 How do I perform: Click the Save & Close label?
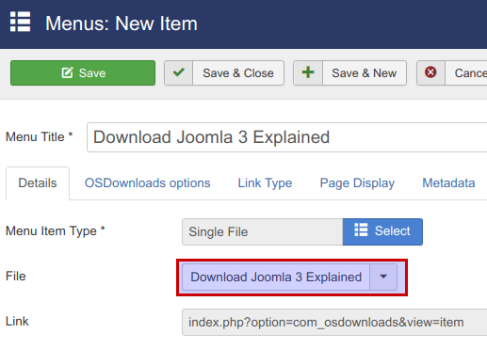(238, 73)
